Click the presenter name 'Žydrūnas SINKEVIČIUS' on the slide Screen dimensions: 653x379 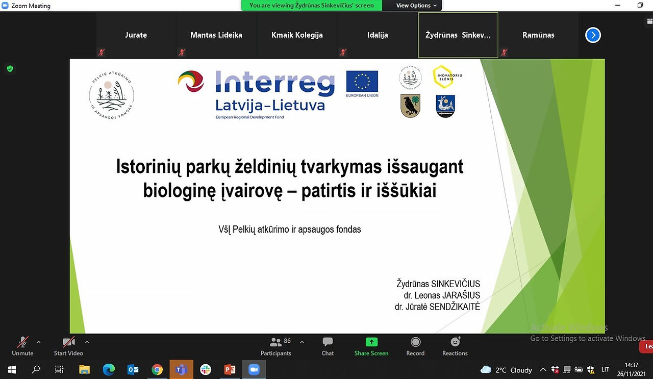click(438, 284)
